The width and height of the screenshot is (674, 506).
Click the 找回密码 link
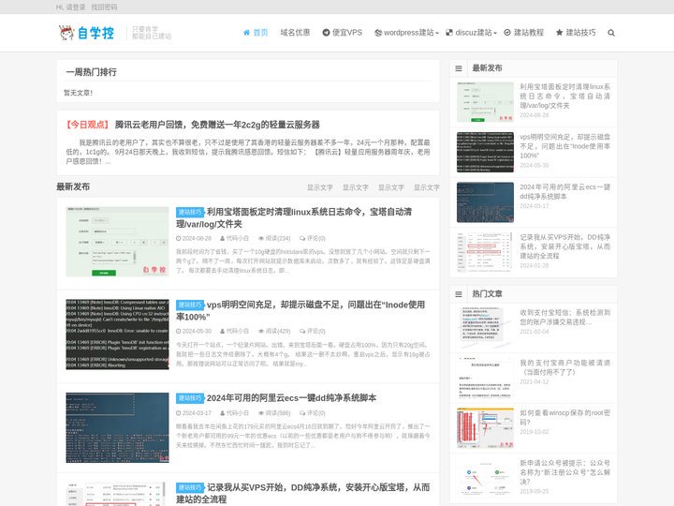pos(104,7)
